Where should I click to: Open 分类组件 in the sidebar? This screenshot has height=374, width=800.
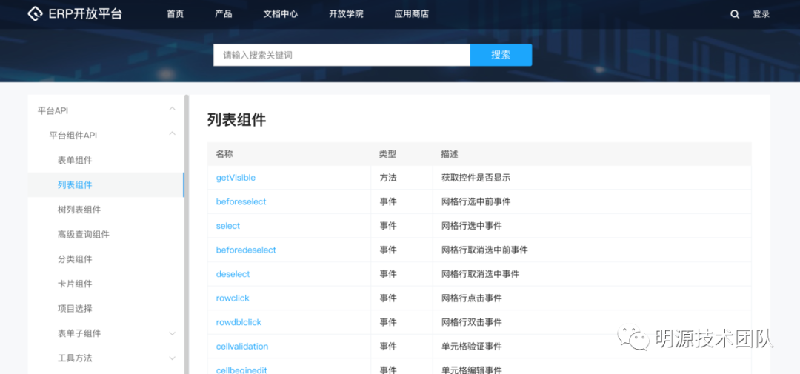pyautogui.click(x=75, y=259)
